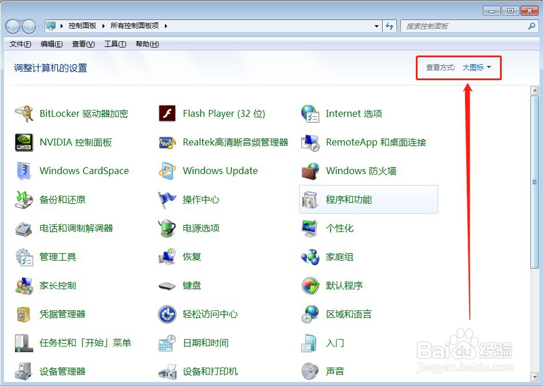Open 电话和调制解调器 icon

[24, 229]
